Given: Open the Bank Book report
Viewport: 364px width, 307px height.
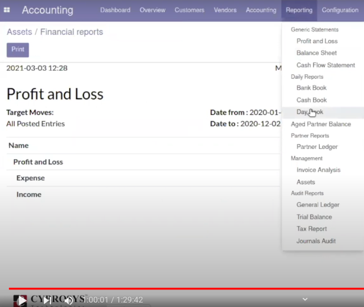Looking at the screenshot, I should coord(311,87).
